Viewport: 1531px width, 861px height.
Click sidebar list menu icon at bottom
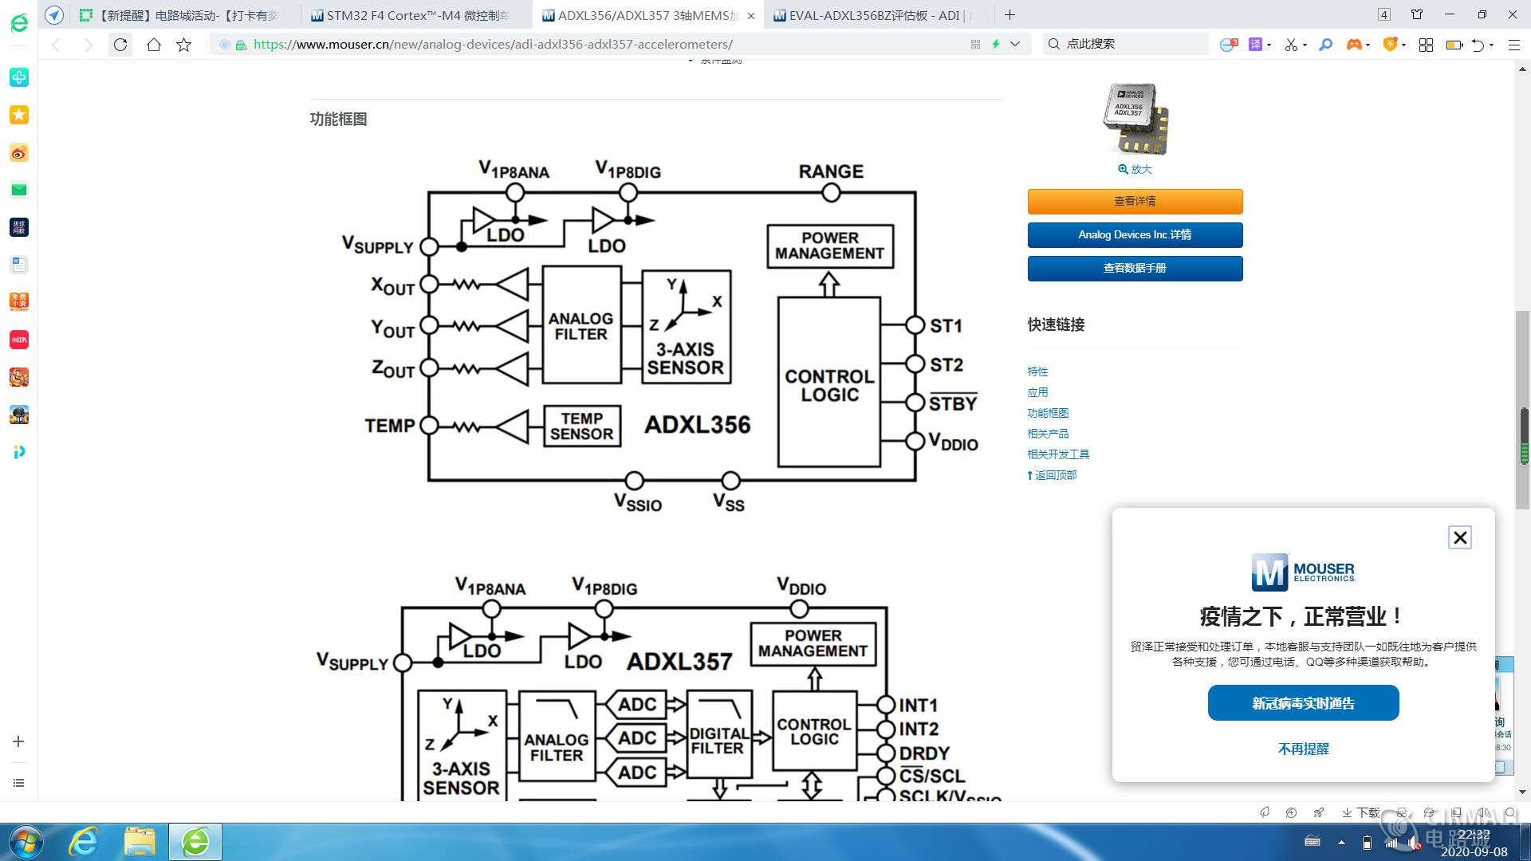tap(18, 783)
